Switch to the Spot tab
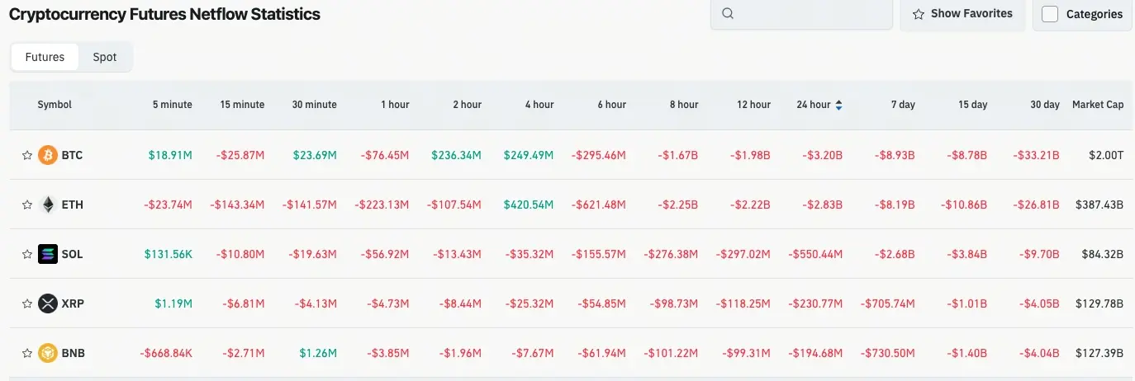Image resolution: width=1135 pixels, height=381 pixels. pyautogui.click(x=105, y=57)
